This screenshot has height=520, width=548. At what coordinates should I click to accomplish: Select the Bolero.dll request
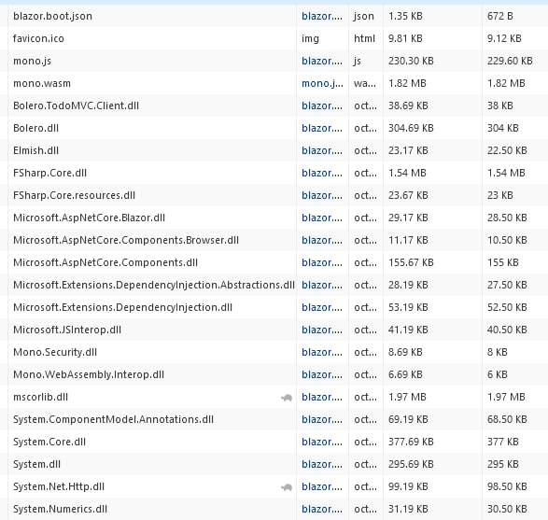pyautogui.click(x=36, y=128)
